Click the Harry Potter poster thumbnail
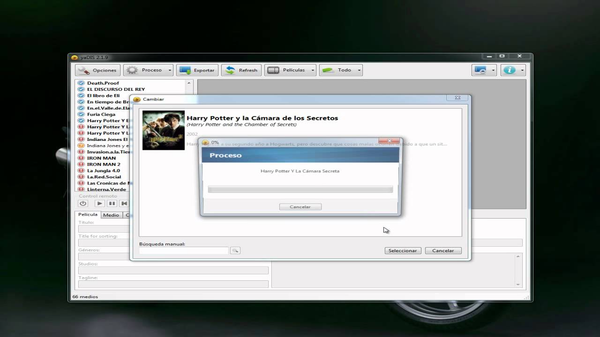Screen dimensions: 600x337 click(164, 130)
